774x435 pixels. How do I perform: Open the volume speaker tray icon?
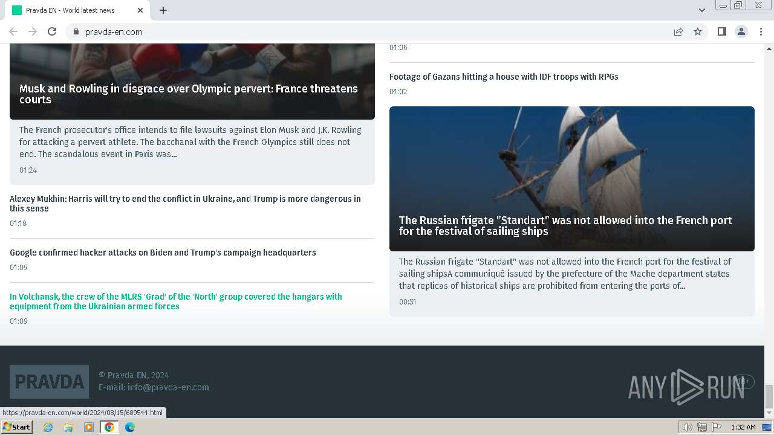(x=687, y=427)
